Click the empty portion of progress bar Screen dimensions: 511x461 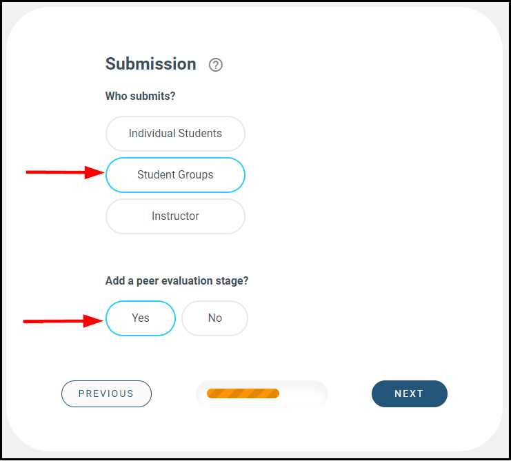tap(302, 393)
